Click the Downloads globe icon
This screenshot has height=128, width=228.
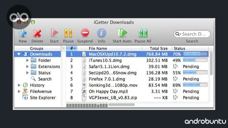pos(25,54)
